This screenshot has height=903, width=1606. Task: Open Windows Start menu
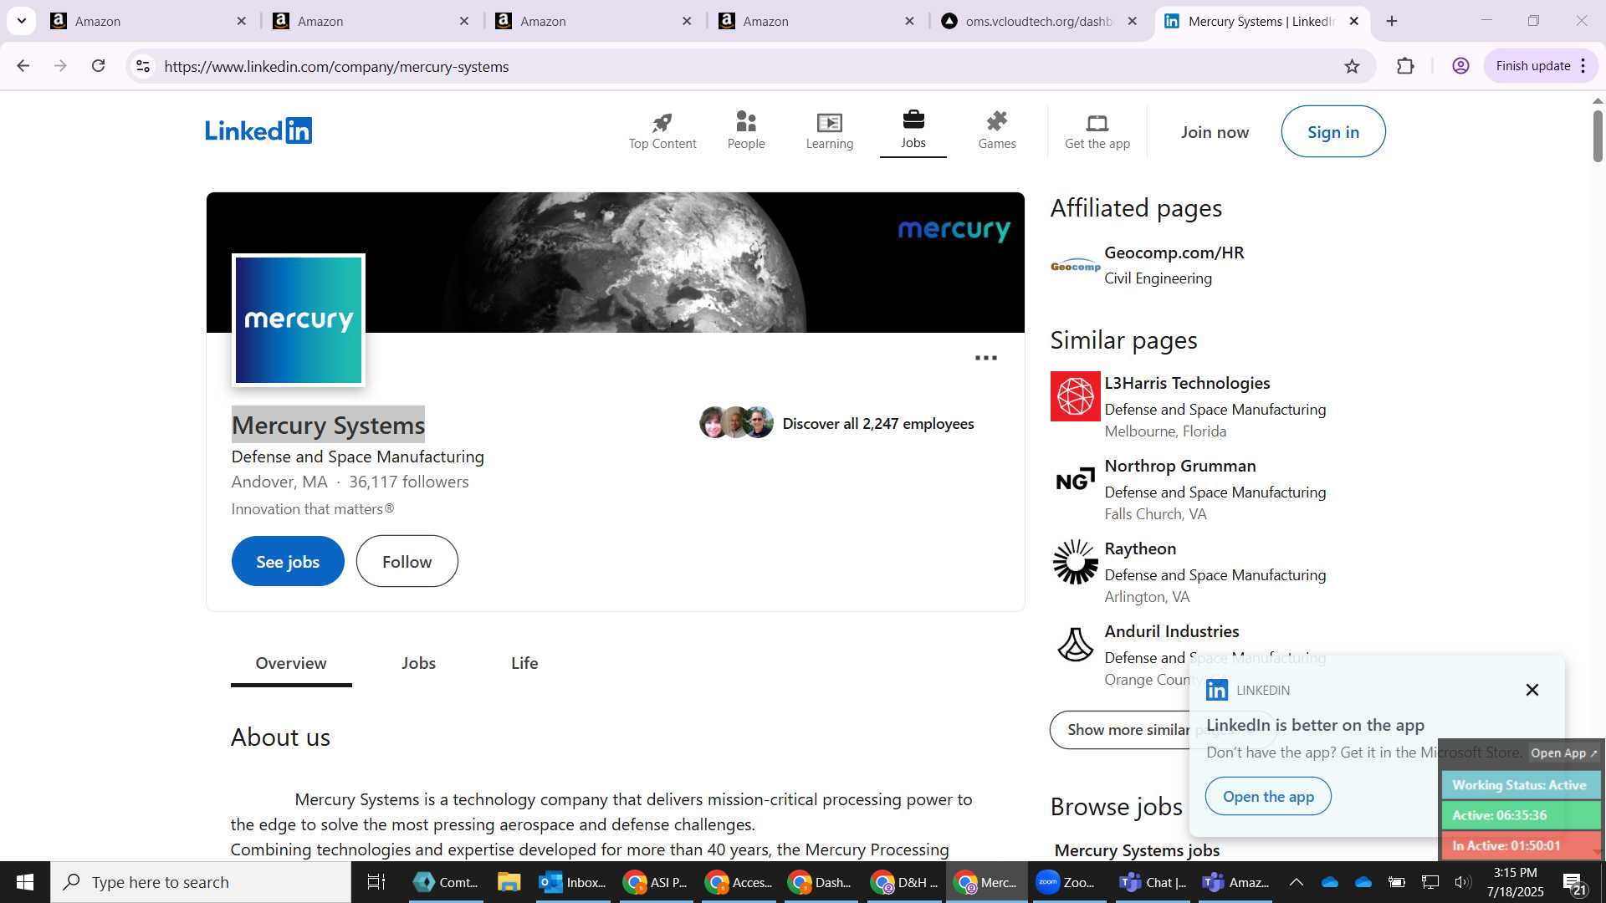point(24,882)
